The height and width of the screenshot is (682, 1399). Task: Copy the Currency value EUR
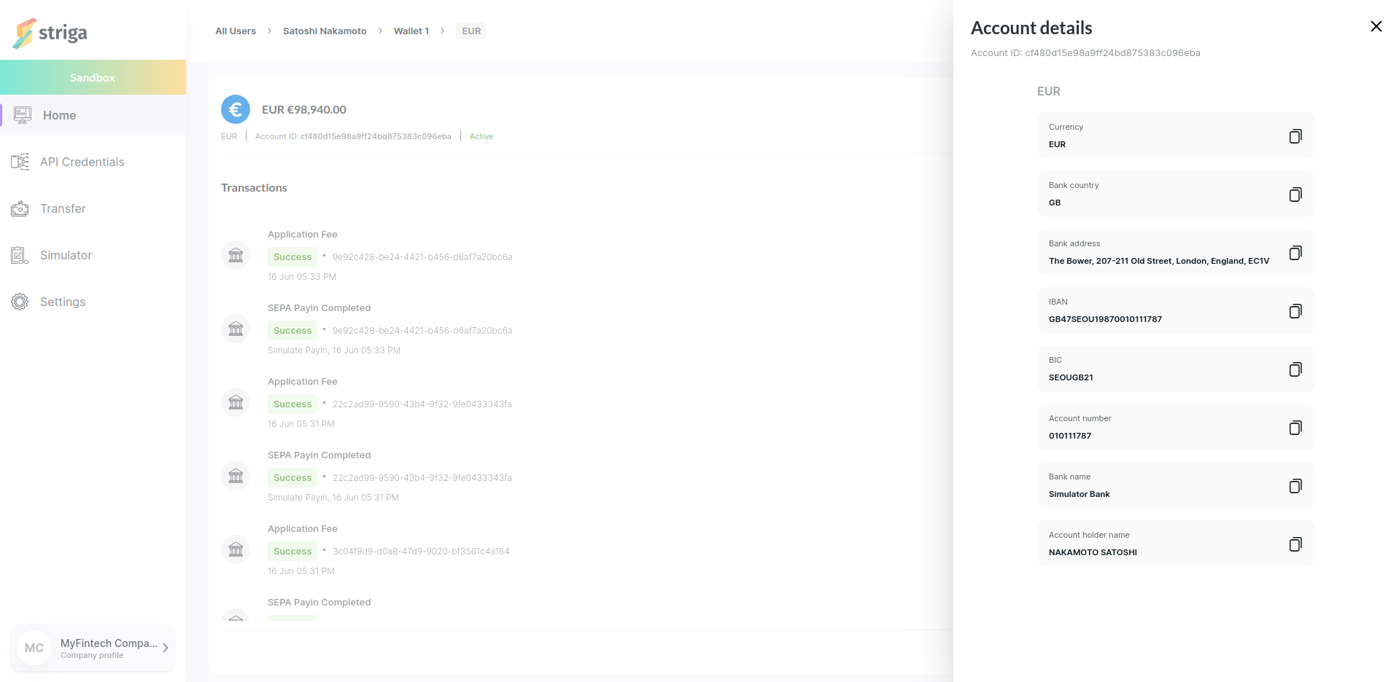1295,136
